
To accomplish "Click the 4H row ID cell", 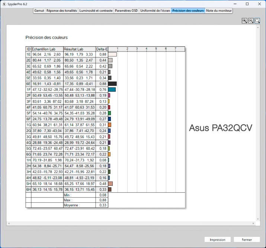I will click(29, 178).
